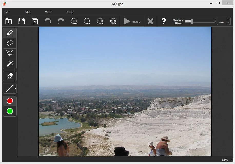
Task: Select the Eraser tool in sidebar
Action: pos(10,76)
